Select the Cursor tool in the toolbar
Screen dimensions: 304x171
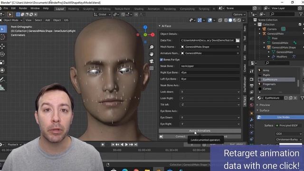[2, 37]
